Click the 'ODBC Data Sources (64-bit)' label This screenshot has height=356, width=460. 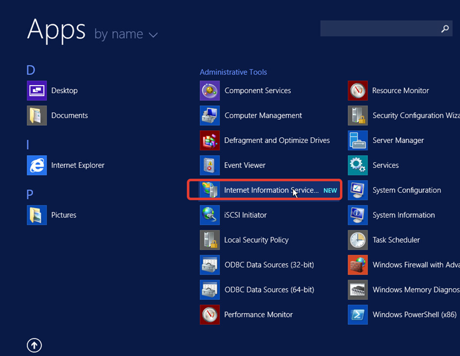269,290
